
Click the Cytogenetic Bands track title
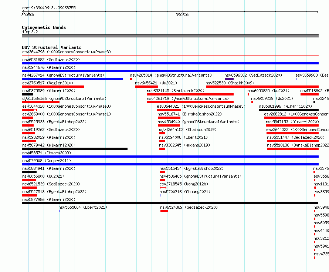[44, 27]
